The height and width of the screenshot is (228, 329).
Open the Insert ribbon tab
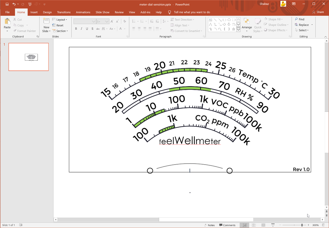point(34,12)
